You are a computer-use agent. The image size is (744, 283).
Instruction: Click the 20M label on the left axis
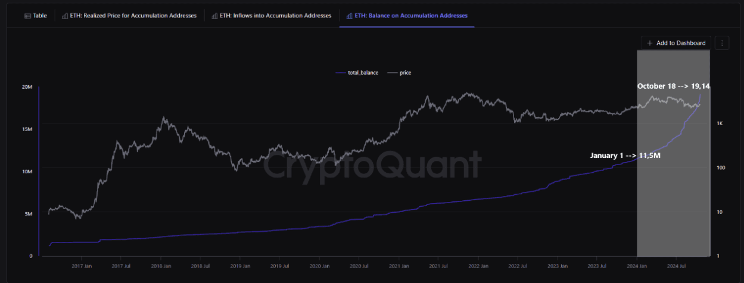click(27, 87)
